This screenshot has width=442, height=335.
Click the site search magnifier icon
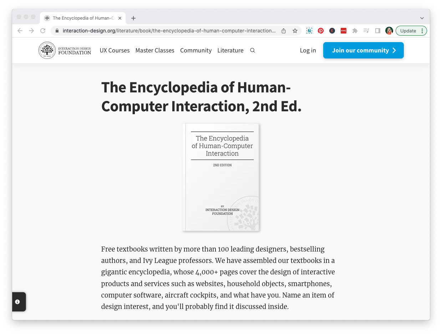tap(253, 50)
